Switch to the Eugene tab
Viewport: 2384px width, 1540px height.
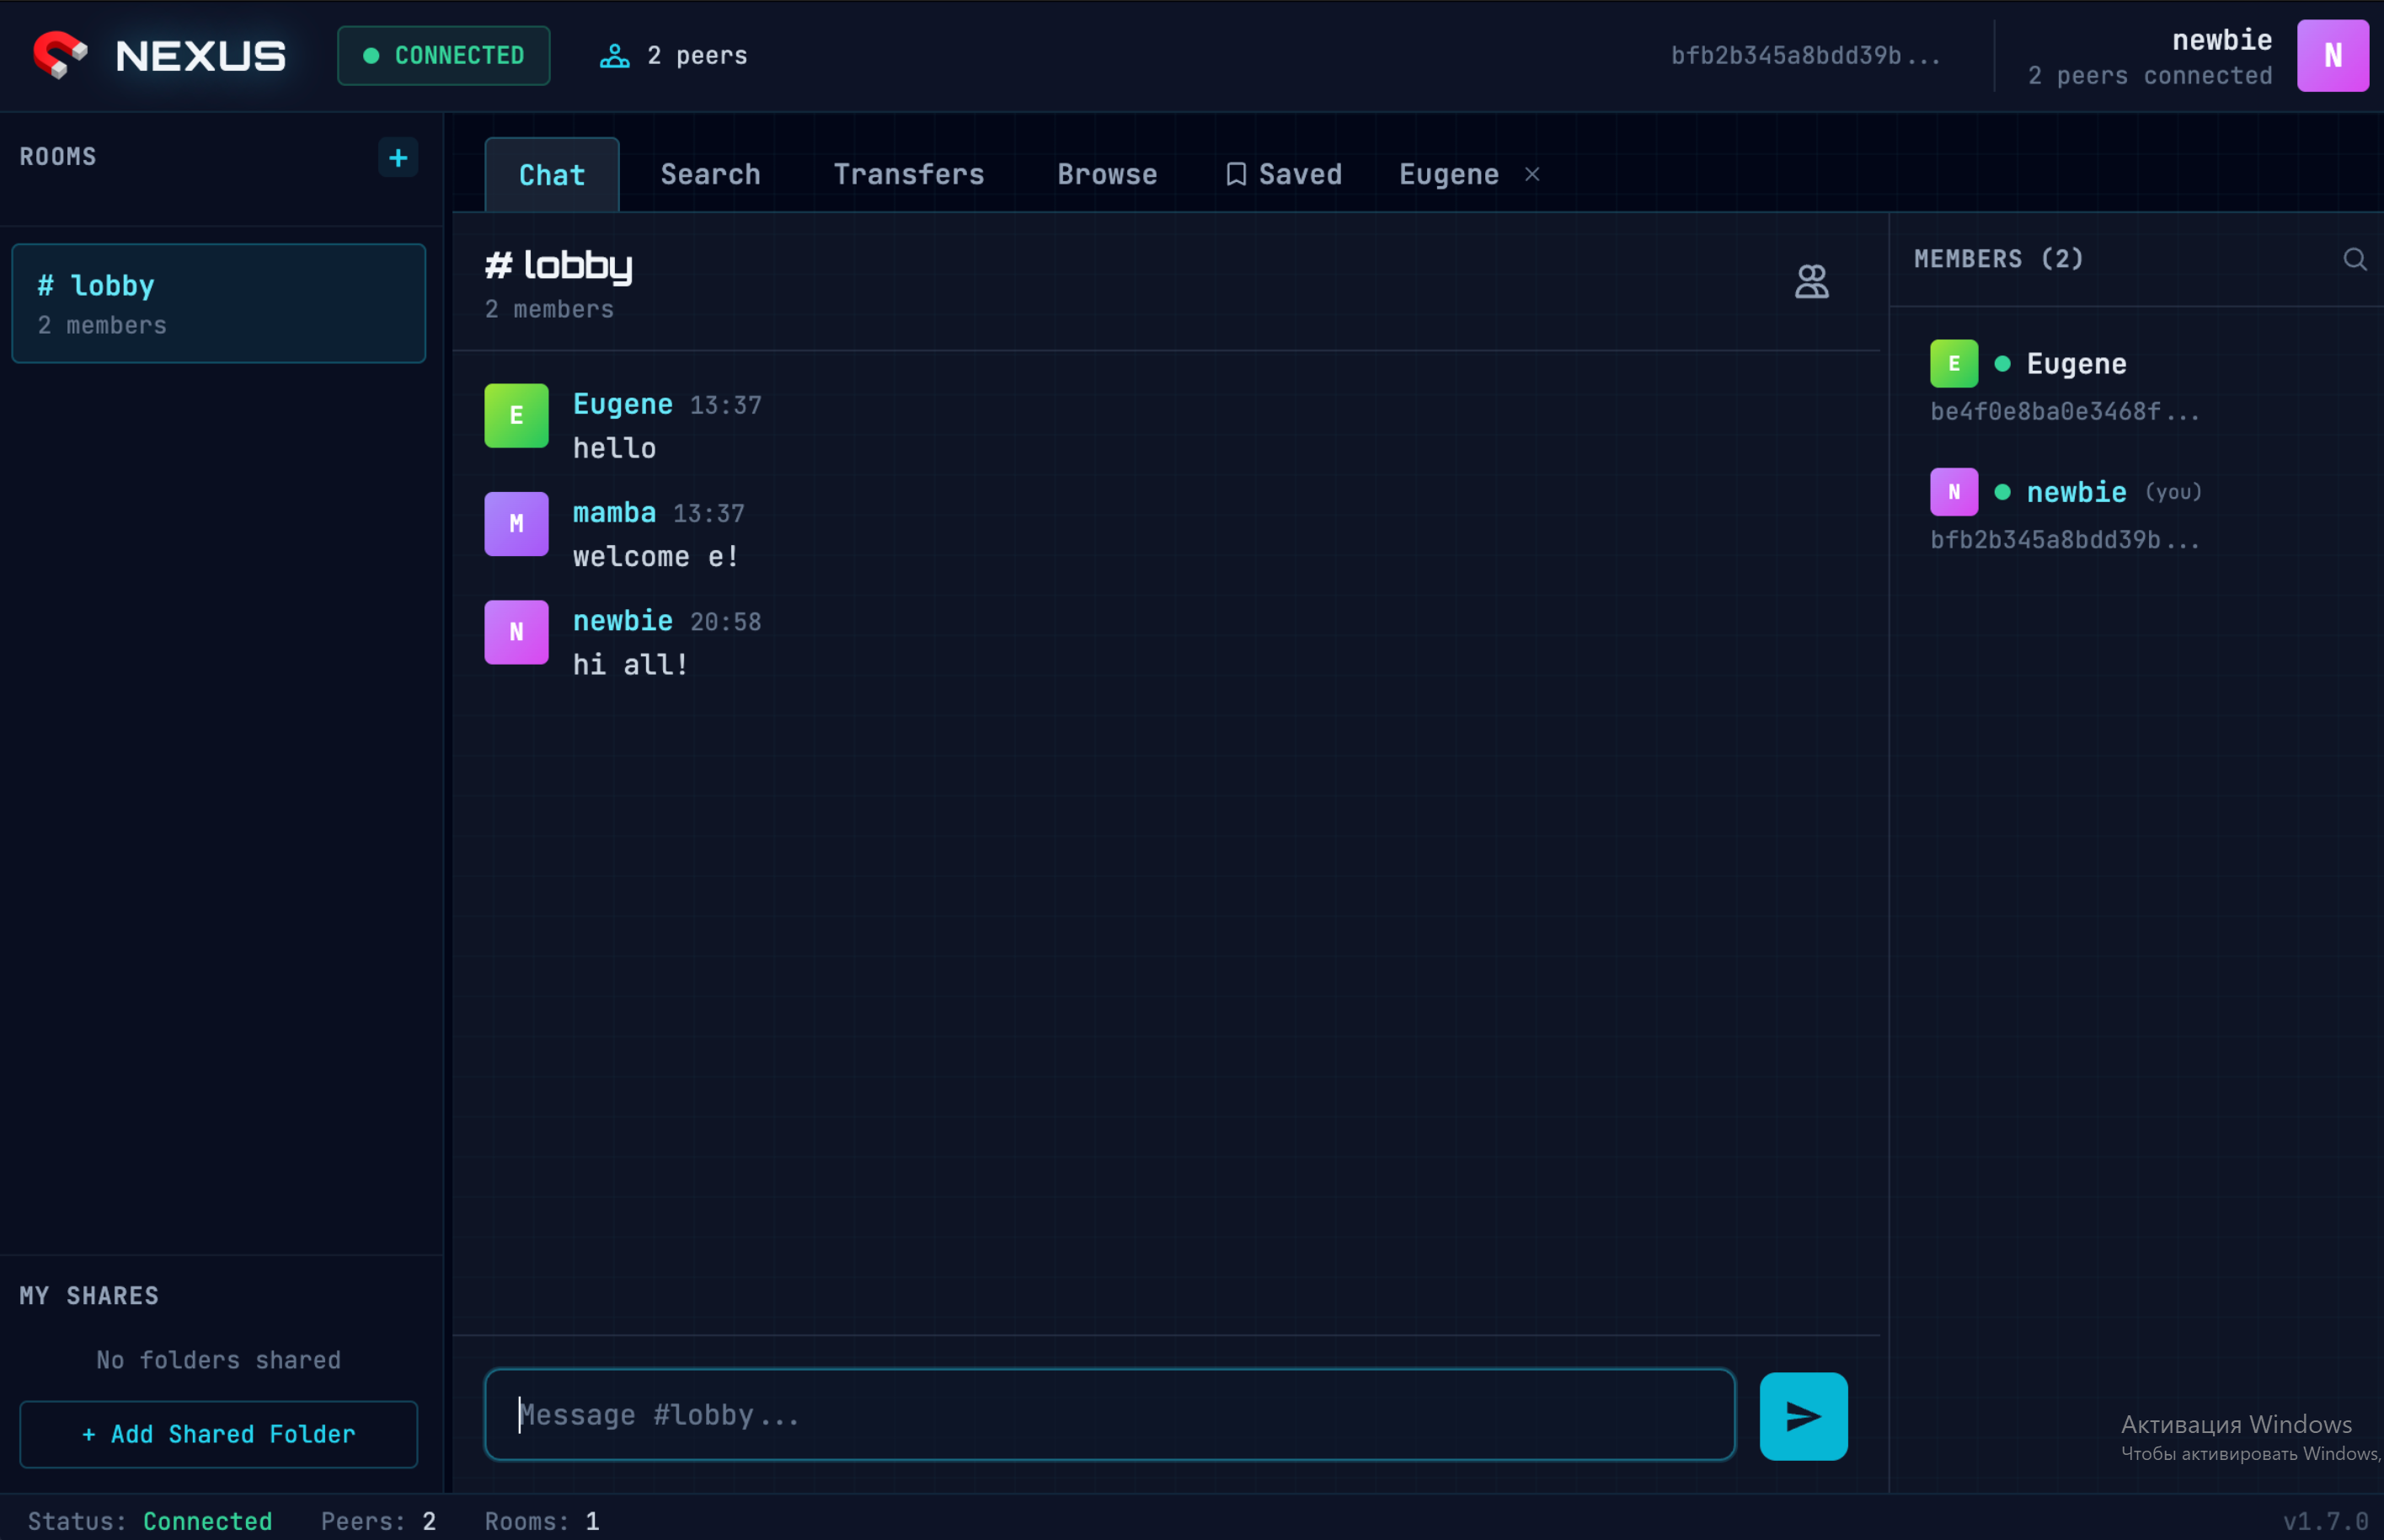1448,175
